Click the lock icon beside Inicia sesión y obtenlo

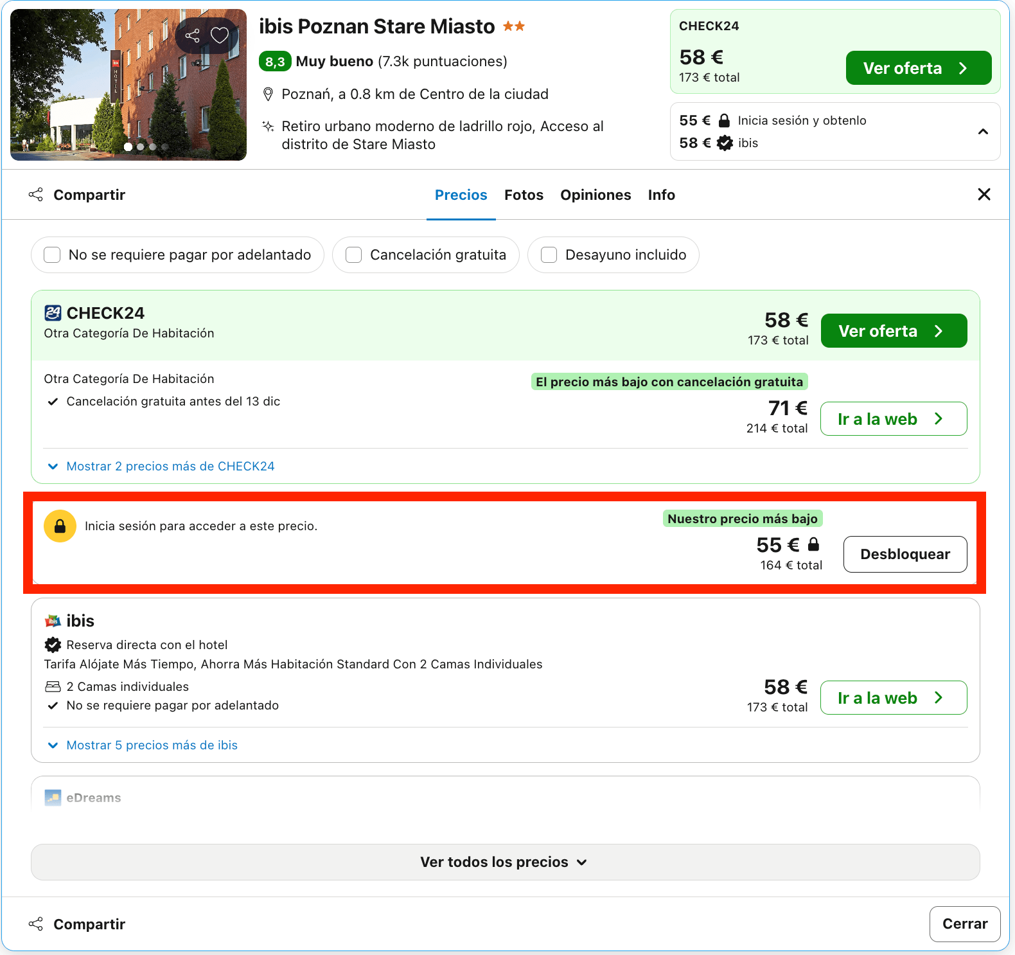tap(724, 120)
